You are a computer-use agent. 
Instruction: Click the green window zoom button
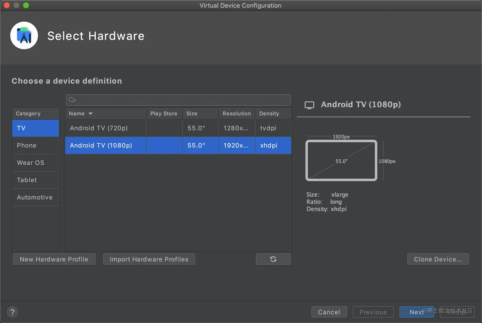coord(26,5)
